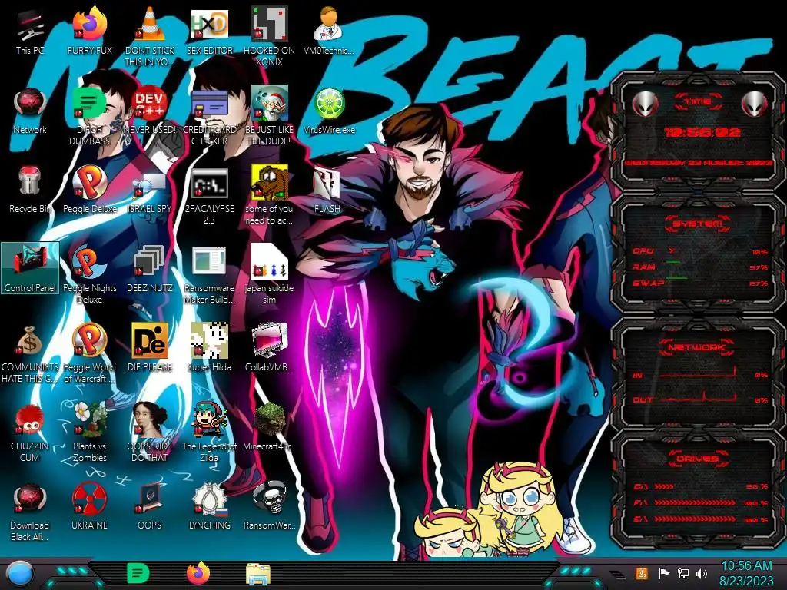Click the NETWORK widget header
Viewport: 787px width, 590px height.
click(696, 346)
